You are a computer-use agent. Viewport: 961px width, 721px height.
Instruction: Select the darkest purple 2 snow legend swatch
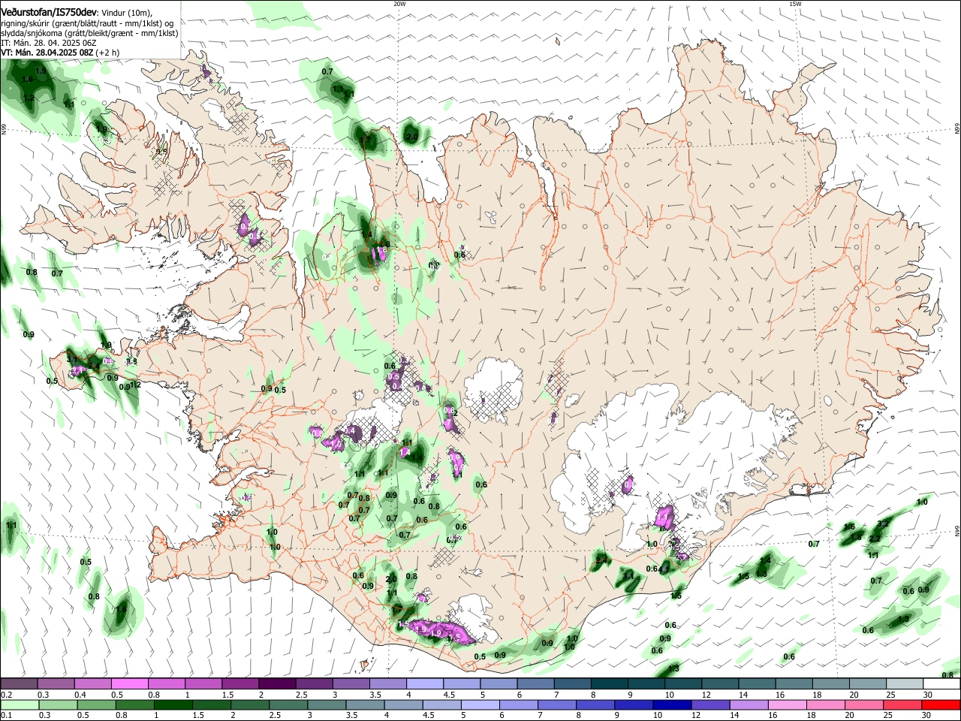point(276,684)
